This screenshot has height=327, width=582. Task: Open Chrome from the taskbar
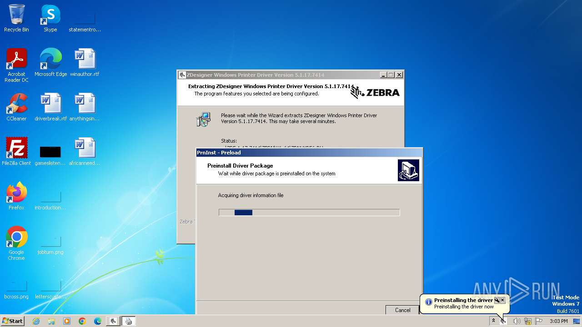coord(82,321)
